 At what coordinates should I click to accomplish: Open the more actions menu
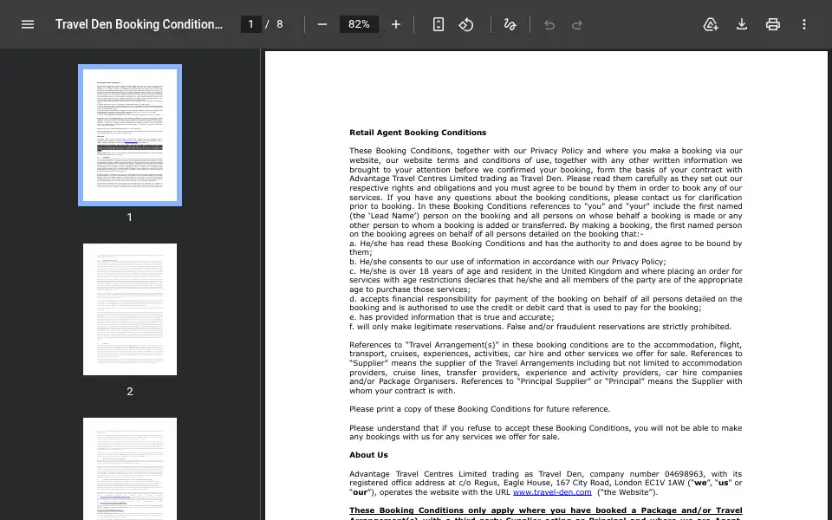tap(804, 24)
